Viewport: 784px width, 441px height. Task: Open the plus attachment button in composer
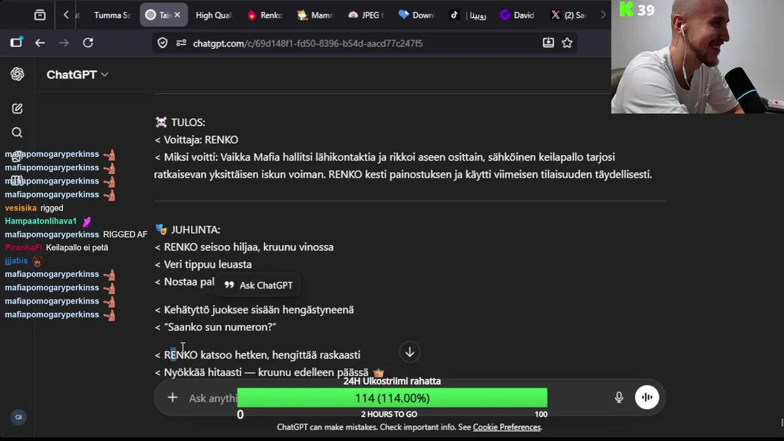coord(173,398)
